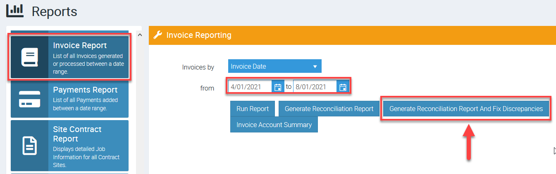Click the Site Contract Report document icon
The width and height of the screenshot is (556, 174).
29,145
